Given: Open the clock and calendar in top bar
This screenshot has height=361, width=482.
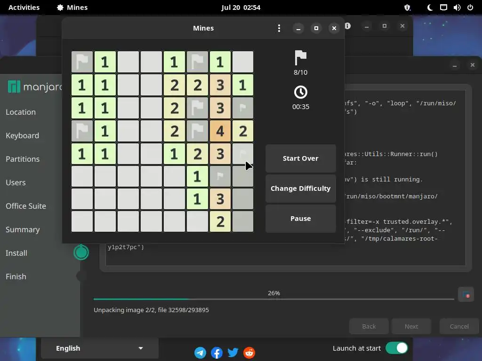Looking at the screenshot, I should tap(241, 8).
